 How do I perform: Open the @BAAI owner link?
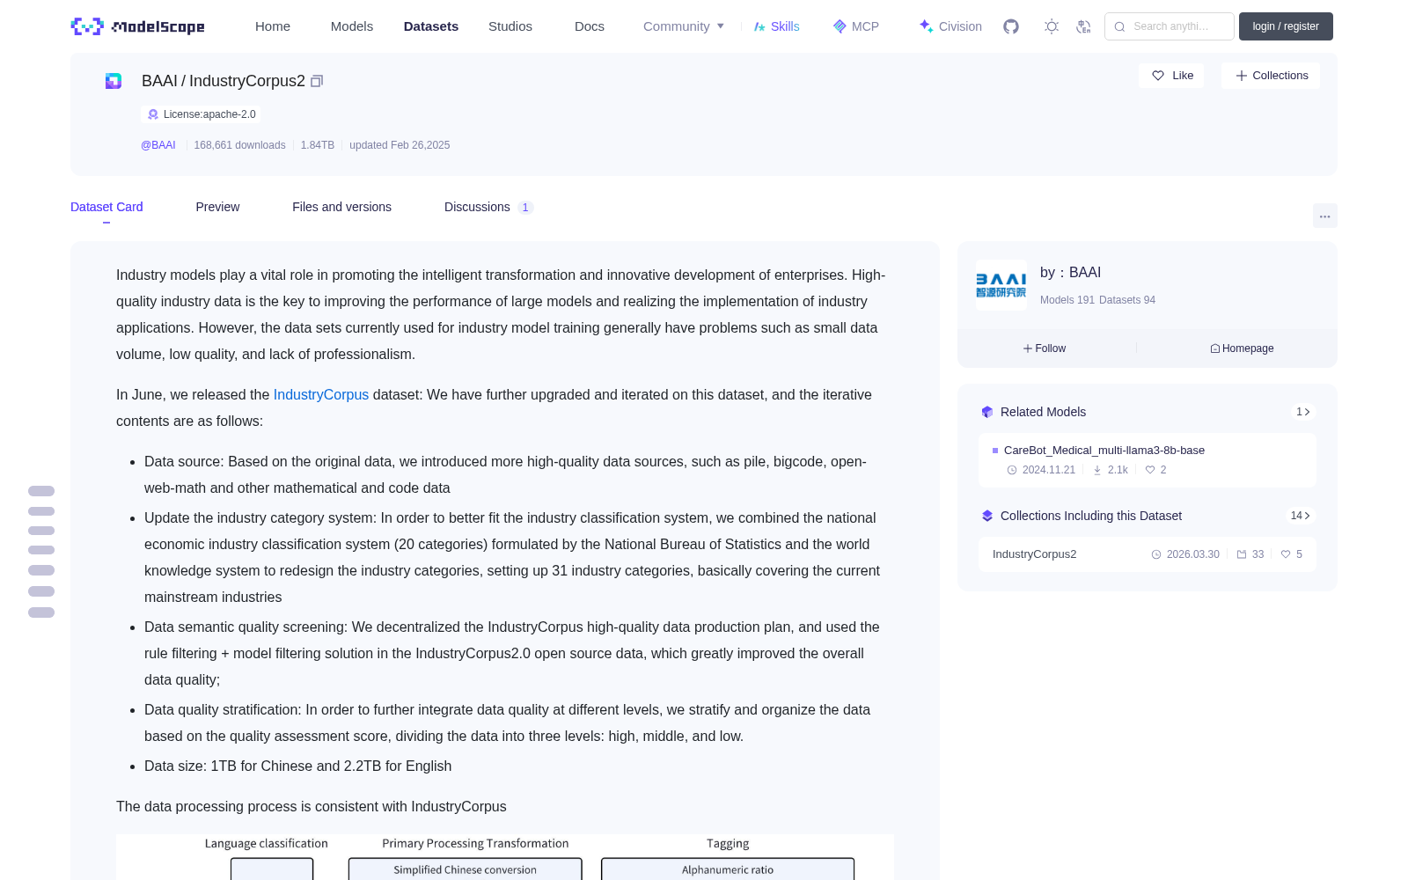[158, 145]
